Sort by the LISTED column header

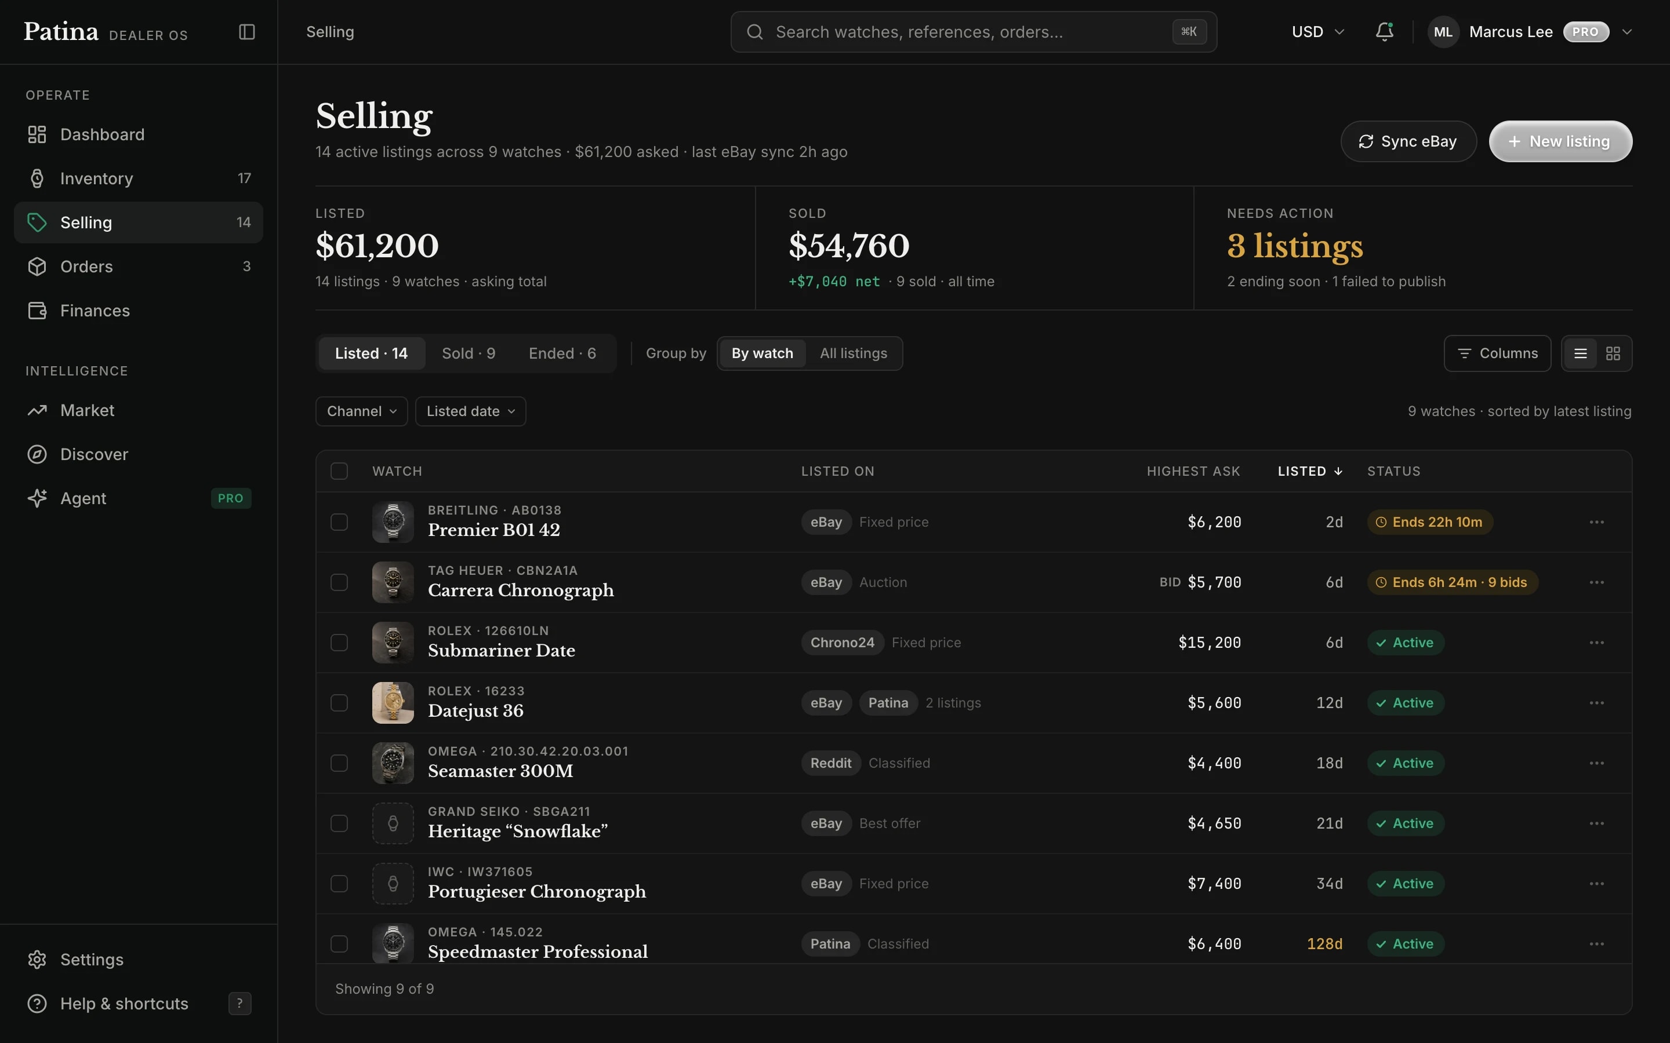pyautogui.click(x=1309, y=471)
